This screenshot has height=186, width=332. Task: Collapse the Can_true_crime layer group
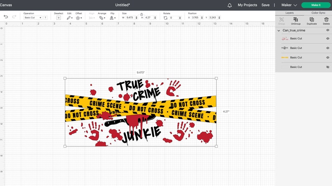[x=278, y=30]
